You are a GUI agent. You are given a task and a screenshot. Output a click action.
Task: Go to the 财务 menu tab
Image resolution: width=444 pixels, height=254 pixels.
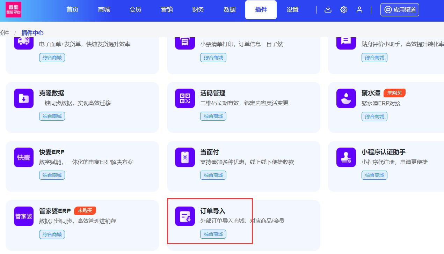pos(198,10)
